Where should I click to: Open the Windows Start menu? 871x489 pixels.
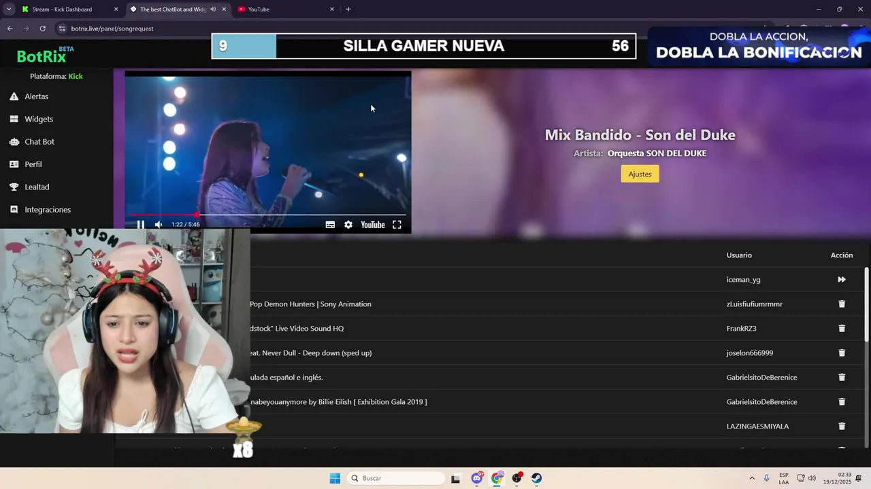(335, 478)
